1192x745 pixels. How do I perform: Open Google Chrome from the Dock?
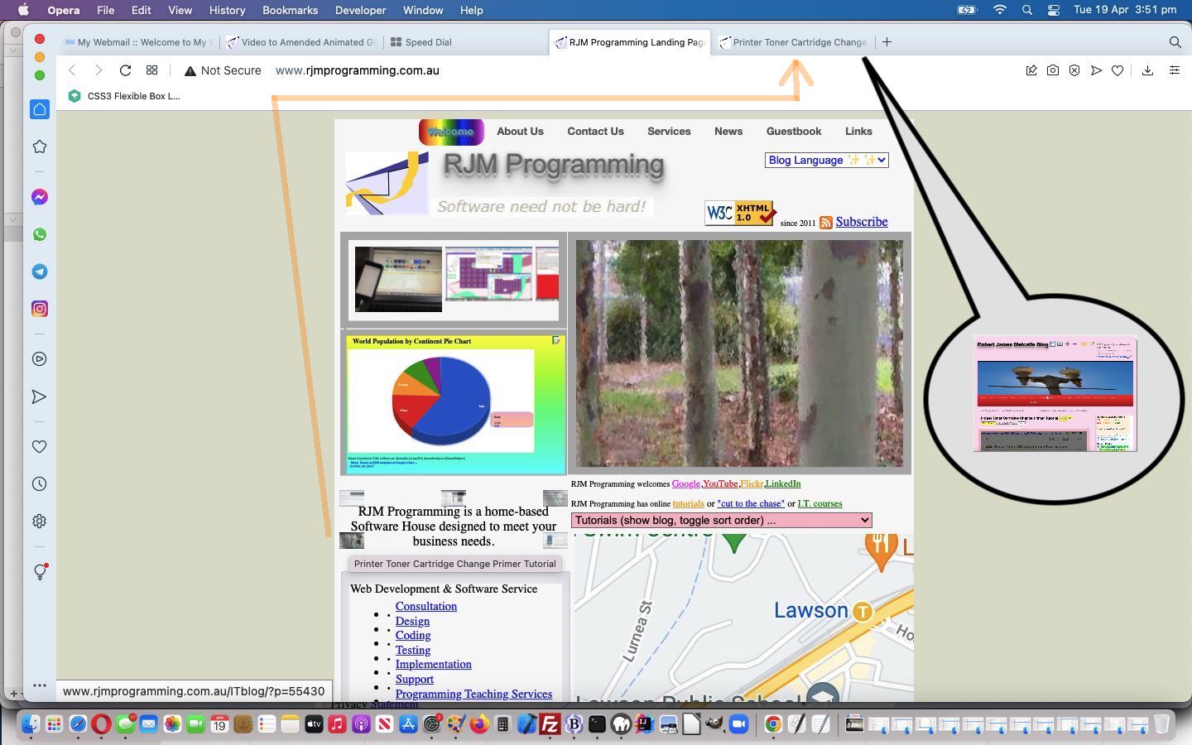click(x=772, y=724)
